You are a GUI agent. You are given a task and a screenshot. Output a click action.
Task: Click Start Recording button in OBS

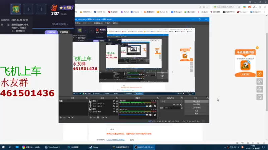[196, 104]
